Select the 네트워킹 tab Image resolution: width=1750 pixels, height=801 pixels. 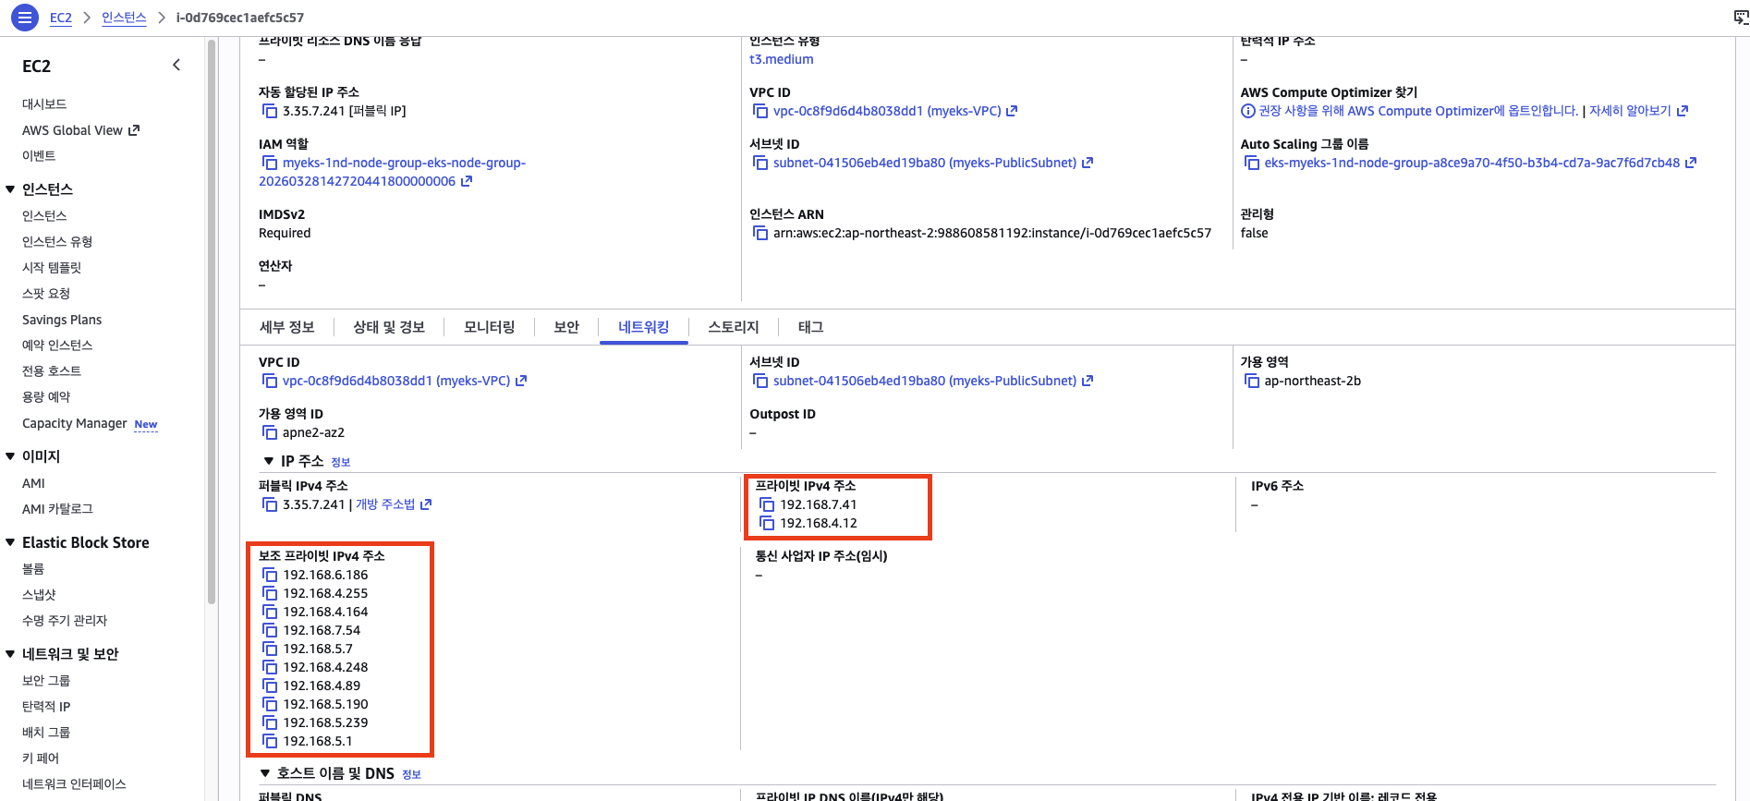click(644, 327)
